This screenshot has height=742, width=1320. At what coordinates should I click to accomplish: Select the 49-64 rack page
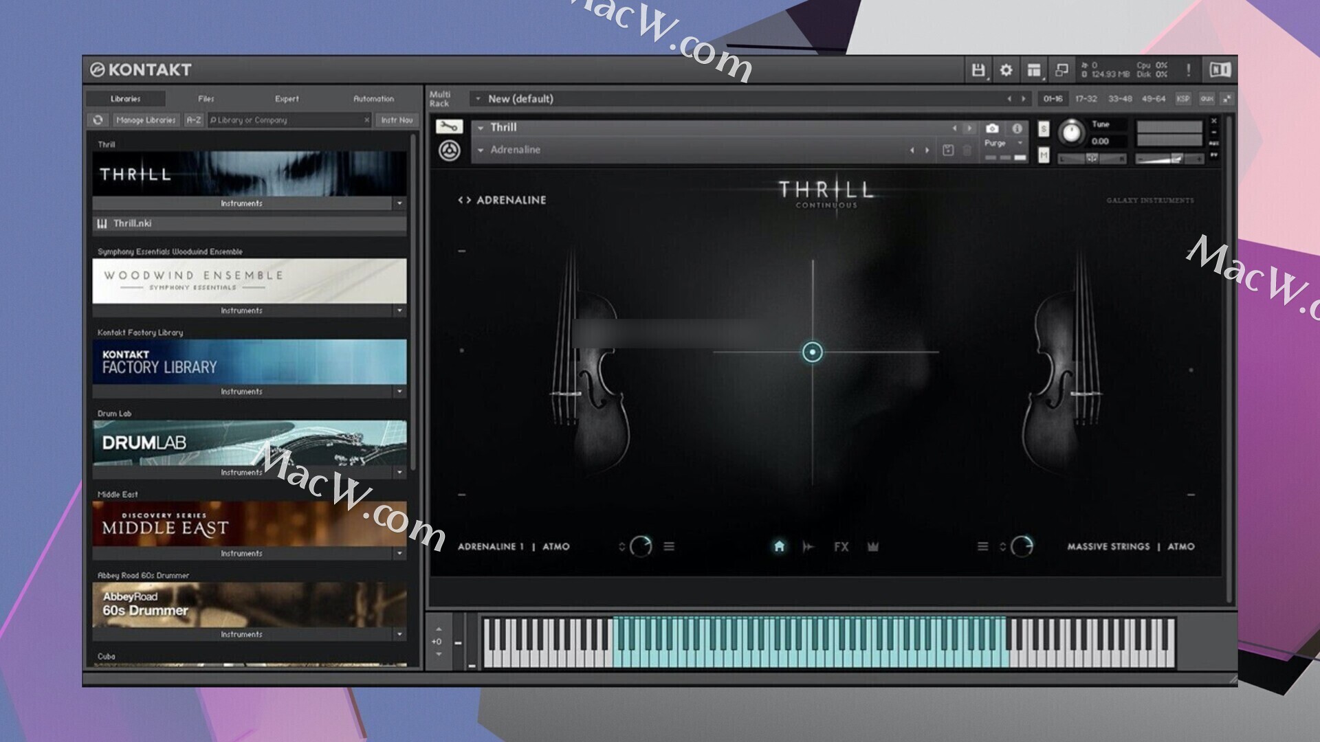click(1154, 99)
